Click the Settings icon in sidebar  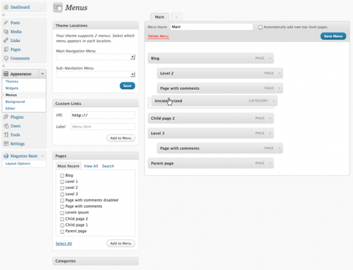tap(6, 143)
